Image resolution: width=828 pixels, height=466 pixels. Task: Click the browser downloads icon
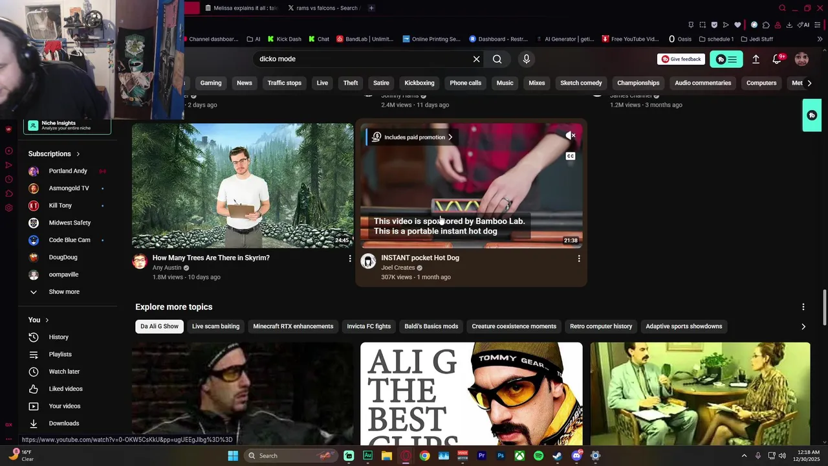pyautogui.click(x=790, y=25)
